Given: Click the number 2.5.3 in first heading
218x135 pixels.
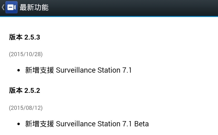Looking at the screenshot, I should 32,37.
